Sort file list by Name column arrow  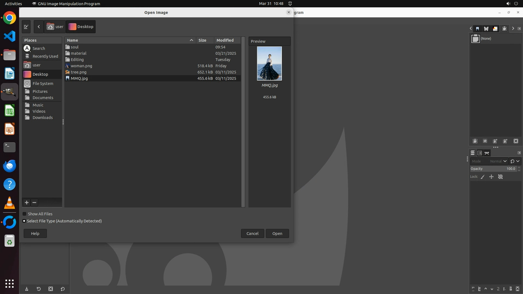pos(191,40)
